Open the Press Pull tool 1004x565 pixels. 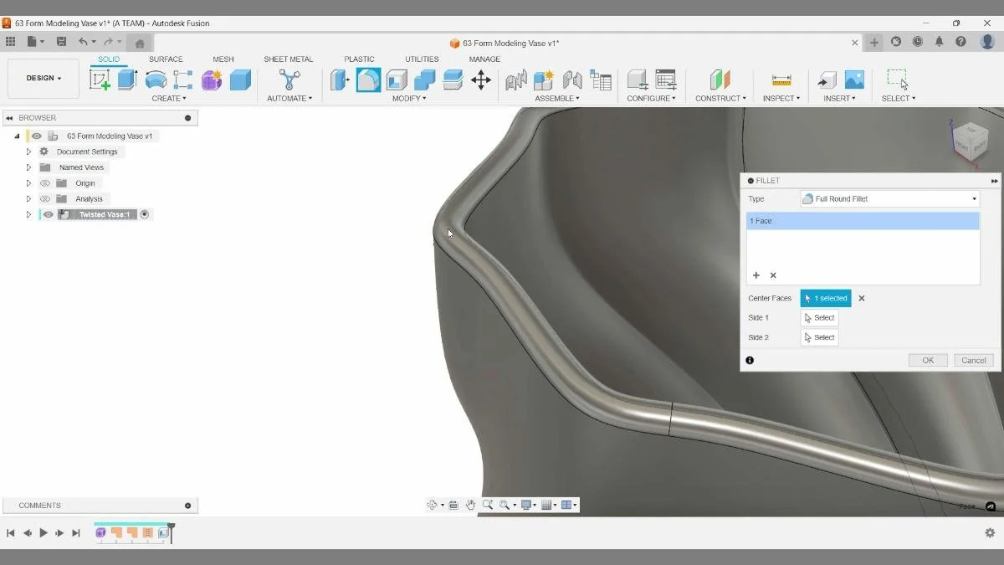[x=340, y=80]
